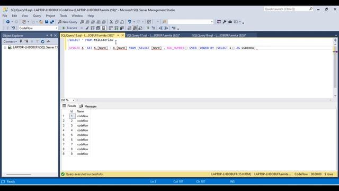Open the File menu
The image size is (339, 191).
pos(5,16)
